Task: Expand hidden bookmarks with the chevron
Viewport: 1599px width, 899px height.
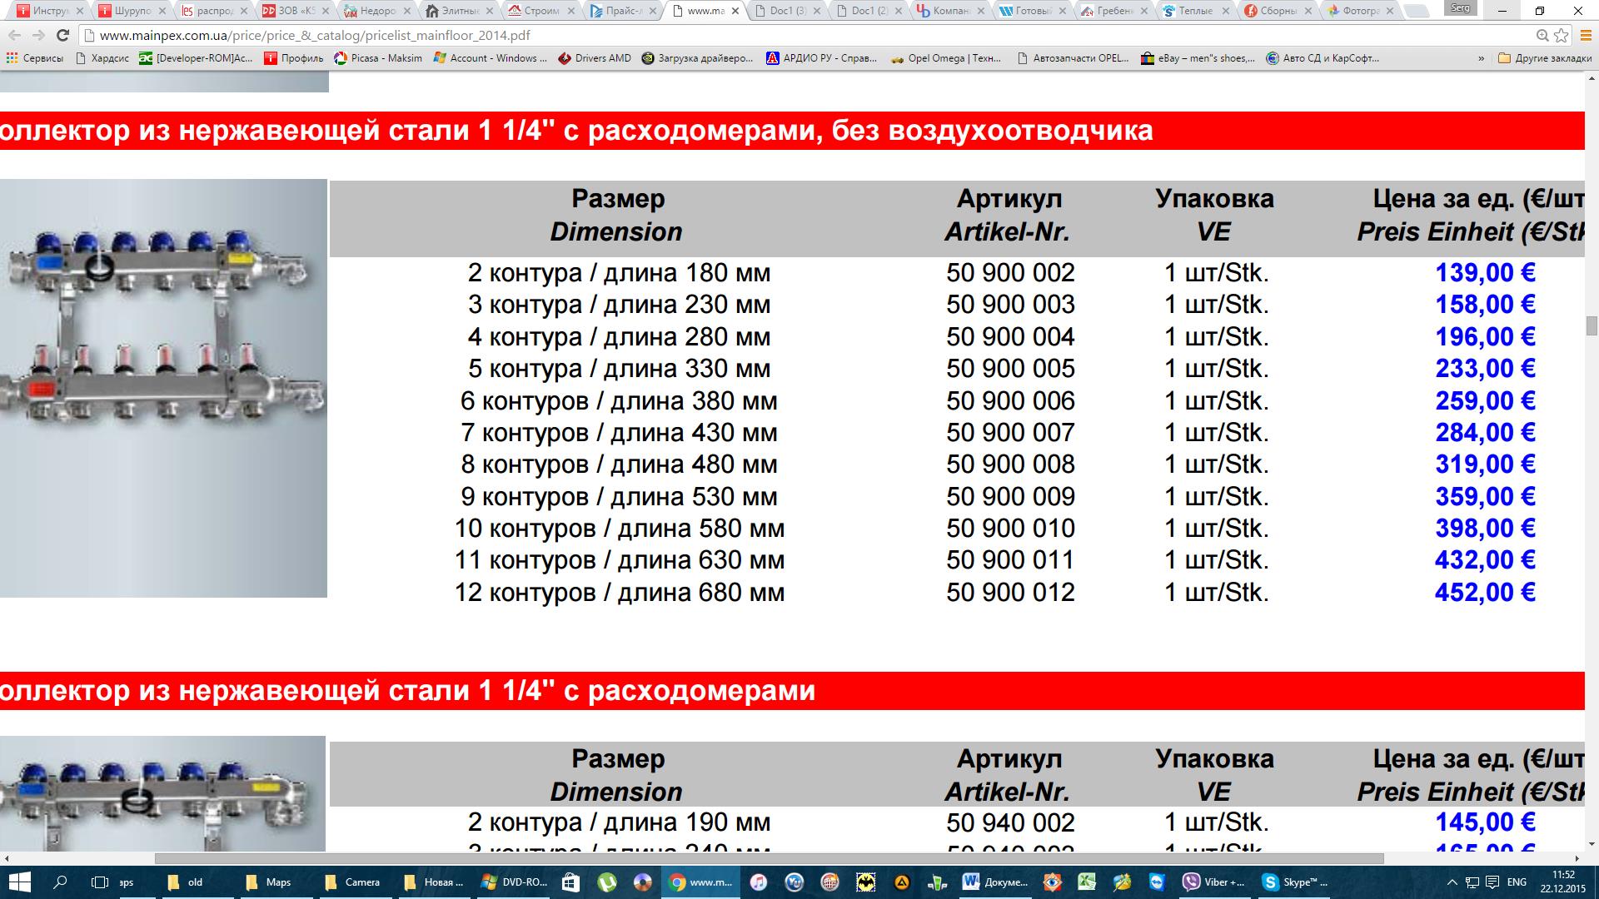Action: pyautogui.click(x=1481, y=58)
